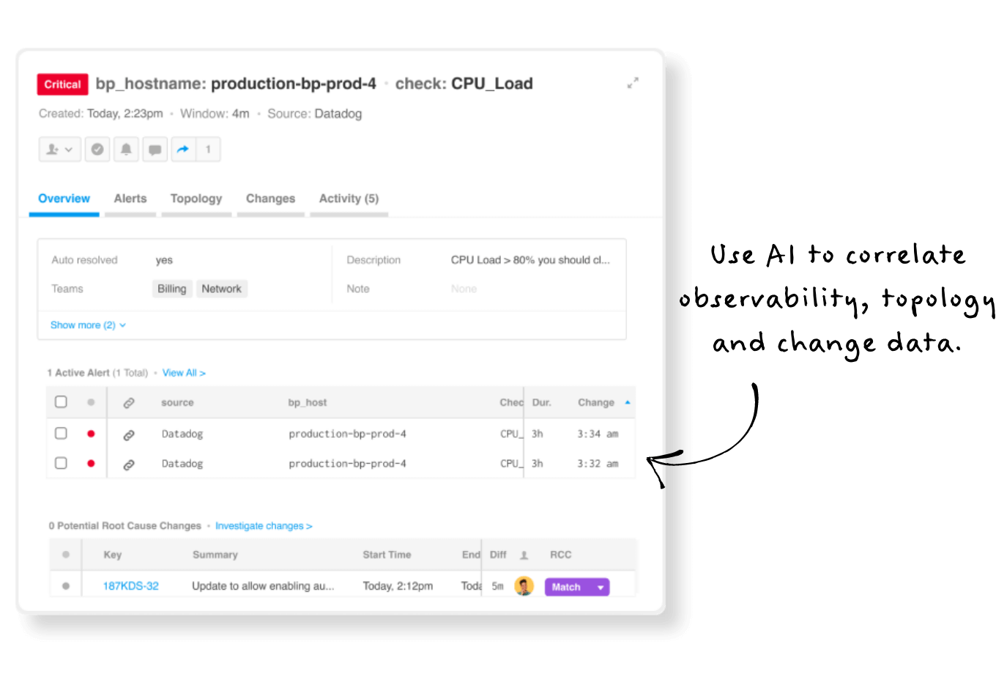996x674 pixels.
Task: Switch to the Overview tab
Action: pyautogui.click(x=64, y=199)
